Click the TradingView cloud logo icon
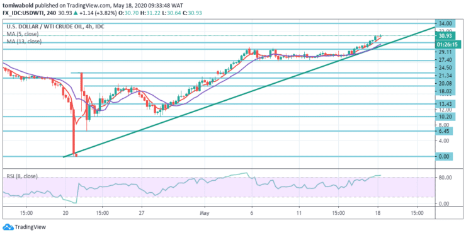The width and height of the screenshot is (466, 235). pyautogui.click(x=8, y=227)
